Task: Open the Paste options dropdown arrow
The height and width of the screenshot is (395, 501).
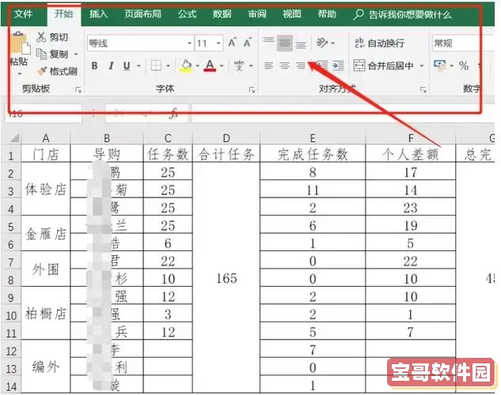Action: point(20,73)
